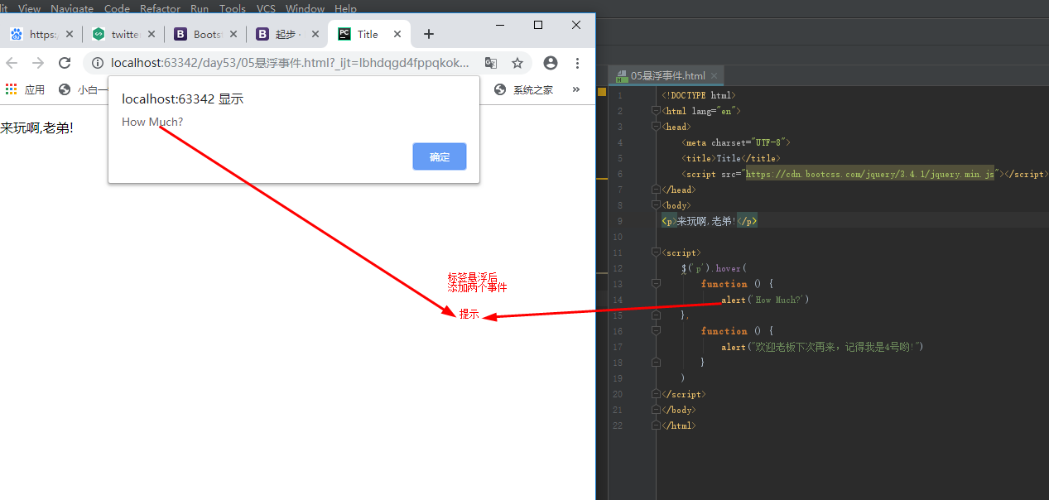The height and width of the screenshot is (500, 1049).
Task: Collapse the head tag fold on line 3
Action: tap(656, 127)
